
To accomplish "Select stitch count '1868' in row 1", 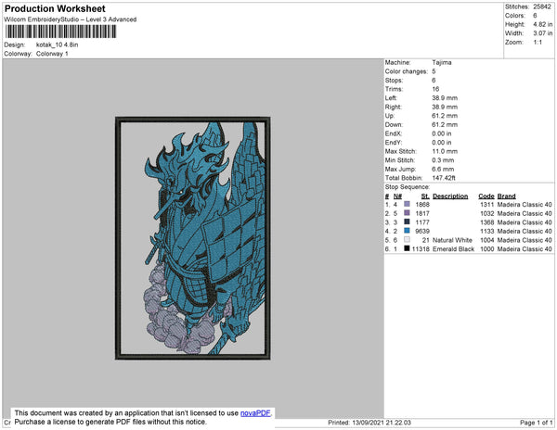I will (422, 205).
